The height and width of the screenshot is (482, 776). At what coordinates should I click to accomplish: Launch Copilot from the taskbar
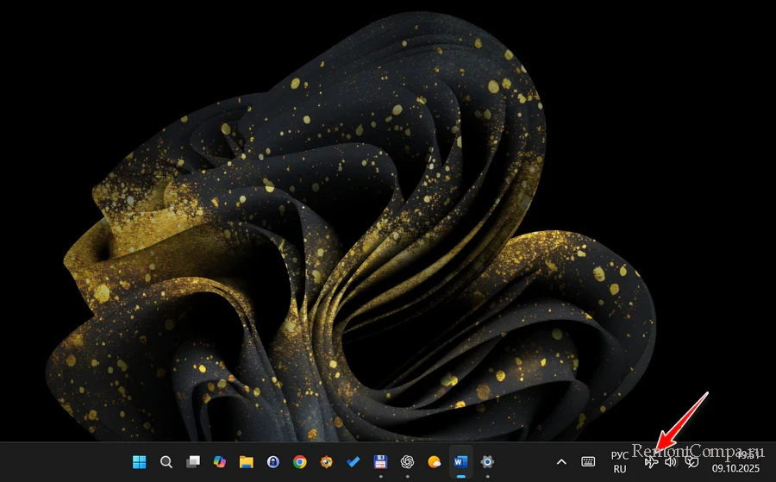[220, 461]
